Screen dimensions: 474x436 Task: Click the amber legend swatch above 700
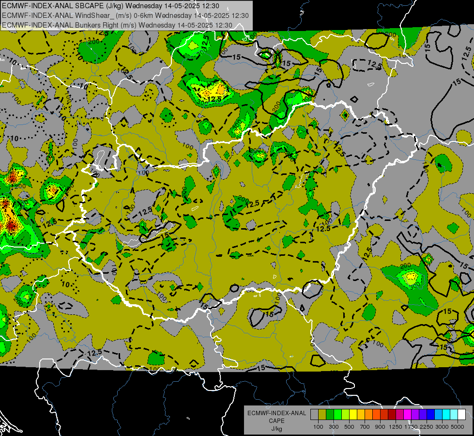pyautogui.click(x=361, y=415)
